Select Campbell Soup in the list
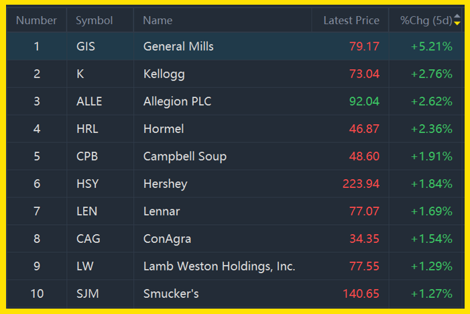The image size is (470, 314). pos(185,156)
